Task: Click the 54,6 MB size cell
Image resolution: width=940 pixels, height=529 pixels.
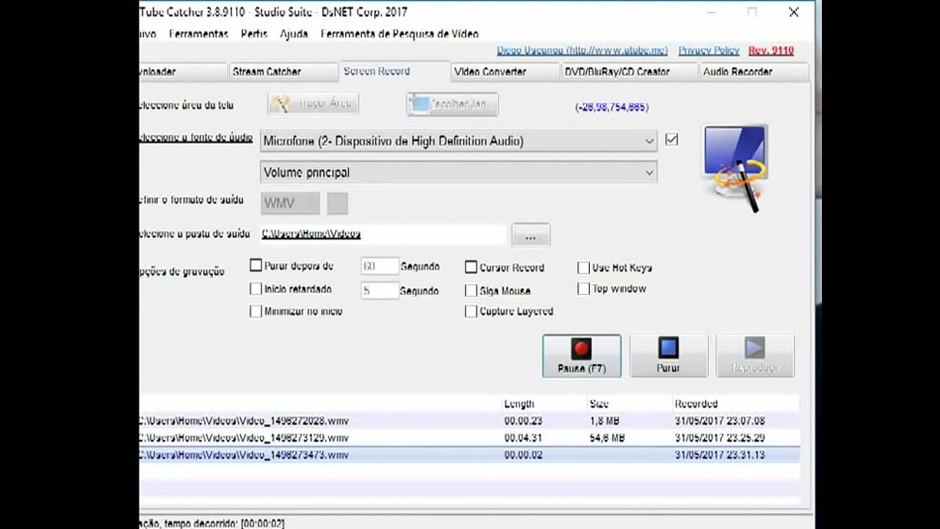Action: click(x=607, y=438)
